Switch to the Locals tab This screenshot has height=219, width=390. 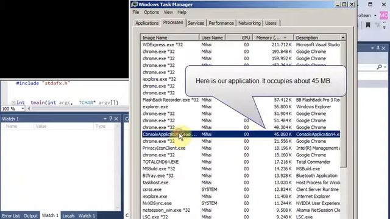click(68, 216)
